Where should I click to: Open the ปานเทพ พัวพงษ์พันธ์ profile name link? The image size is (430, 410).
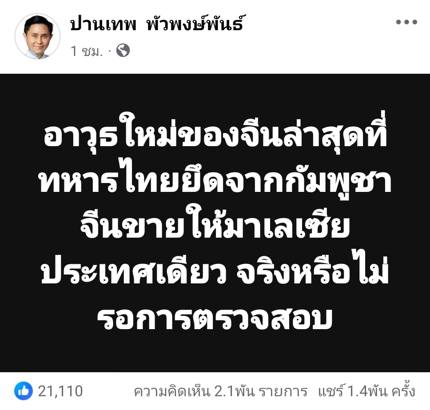tap(157, 23)
